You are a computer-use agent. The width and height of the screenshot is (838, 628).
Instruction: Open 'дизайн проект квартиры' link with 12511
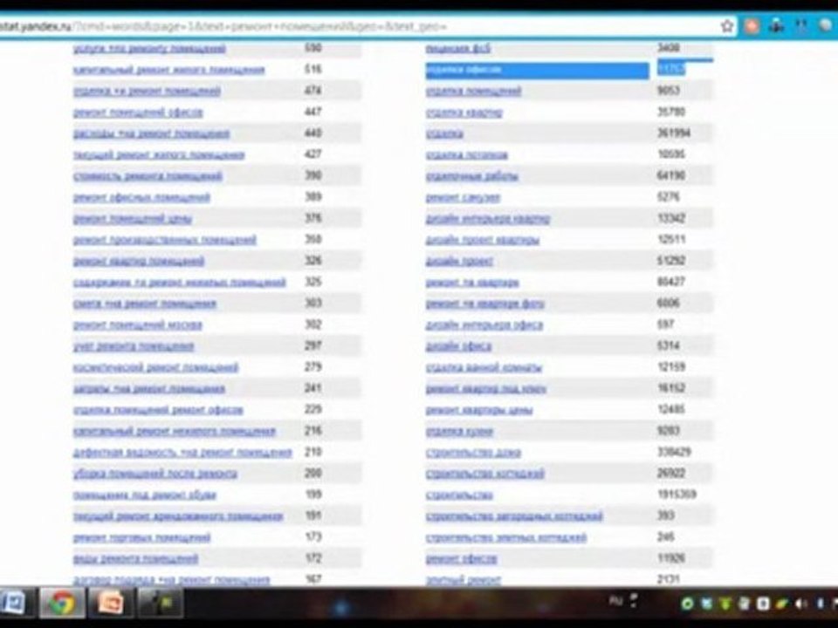tap(483, 241)
